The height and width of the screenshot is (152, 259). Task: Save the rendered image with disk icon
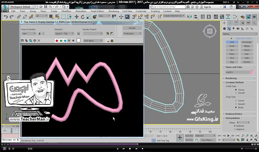click(x=22, y=41)
